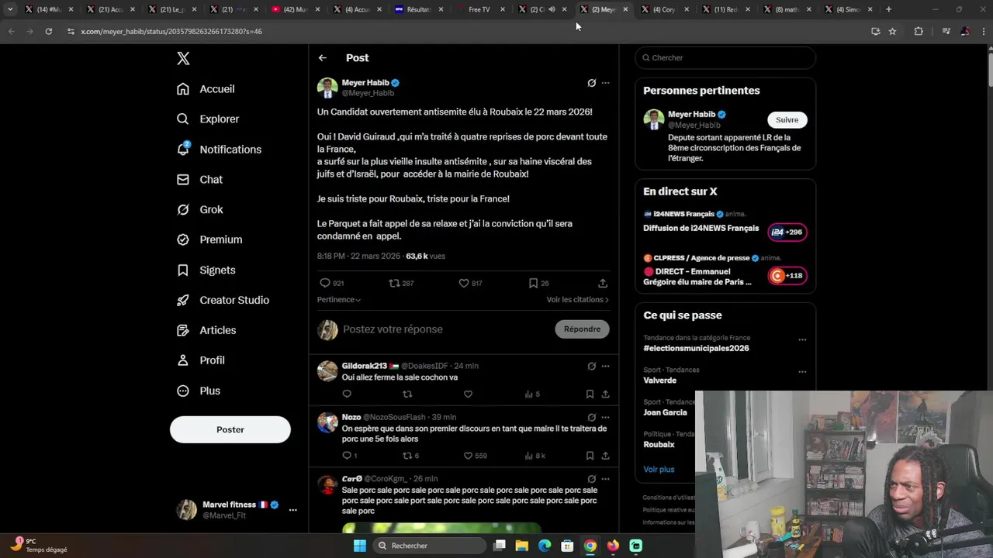The image size is (993, 558).
Task: Open #electionsmunicipales2026 trend
Action: [696, 349]
